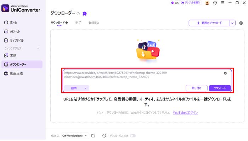Open the Downloader info tooltip icon
Viewport: 248px width, 141px height.
[78, 14]
